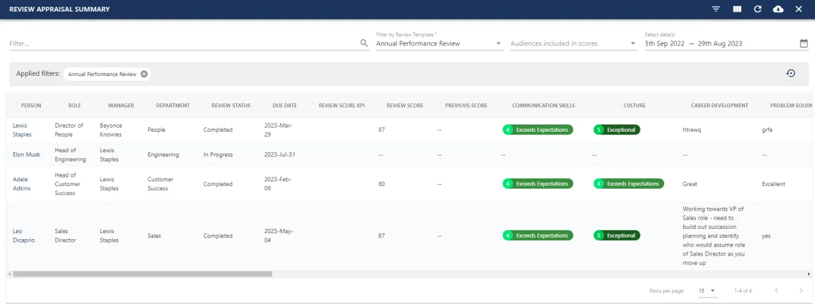Sort by Culture column header

click(x=634, y=105)
